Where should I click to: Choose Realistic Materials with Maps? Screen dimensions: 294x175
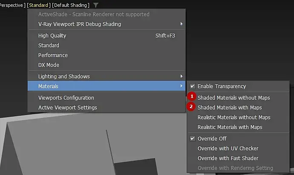pyautogui.click(x=230, y=127)
